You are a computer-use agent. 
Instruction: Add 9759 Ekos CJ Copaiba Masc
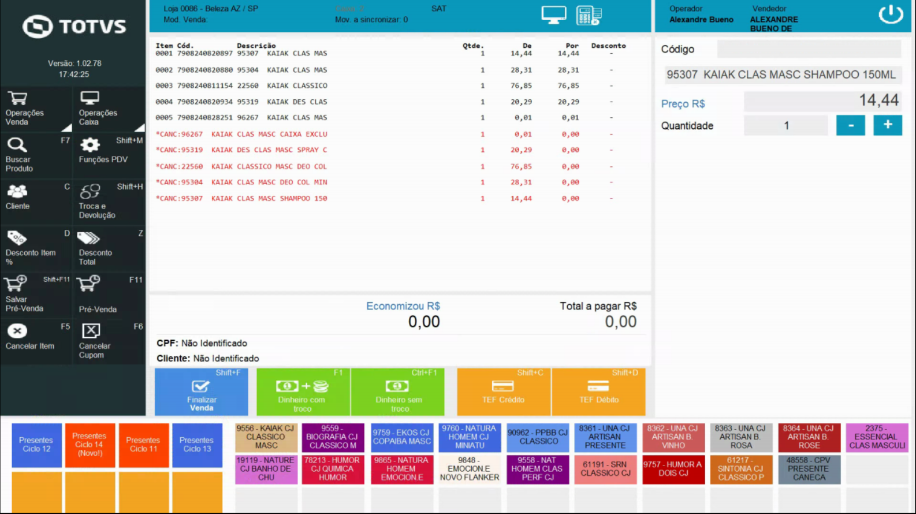pyautogui.click(x=401, y=438)
